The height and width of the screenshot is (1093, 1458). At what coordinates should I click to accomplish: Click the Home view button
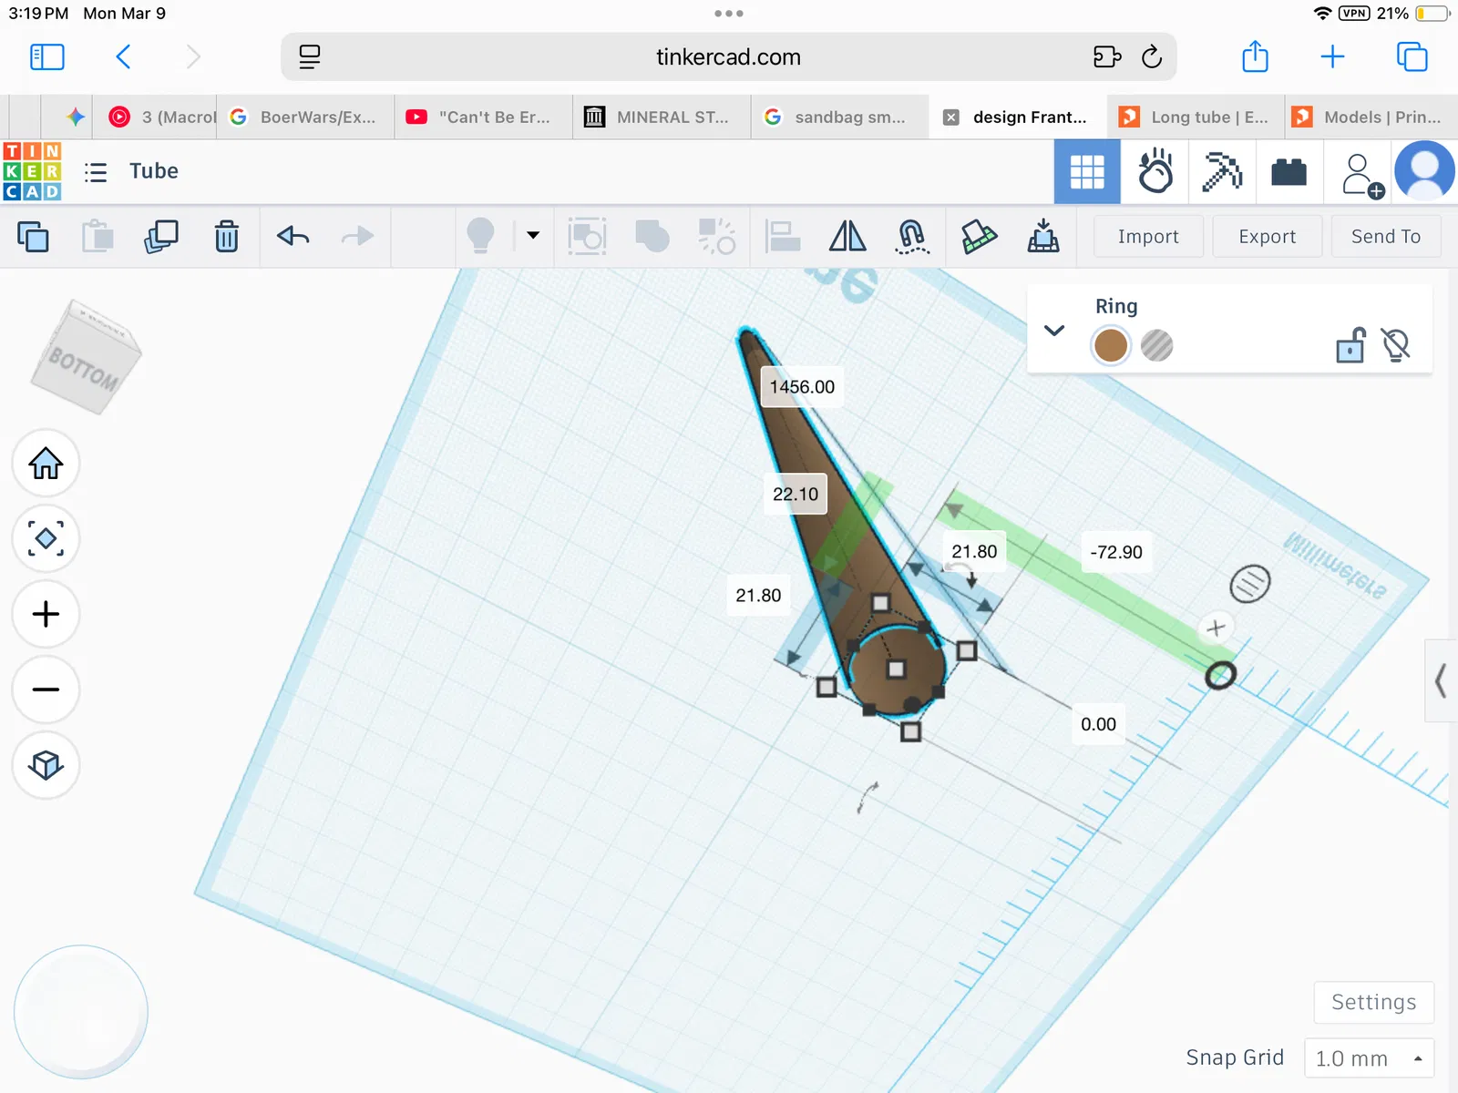(46, 464)
